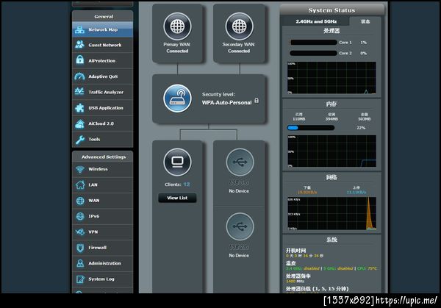Viewport: 441px width, 308px height.
Task: Go to VPN advanced settings
Action: point(102,232)
